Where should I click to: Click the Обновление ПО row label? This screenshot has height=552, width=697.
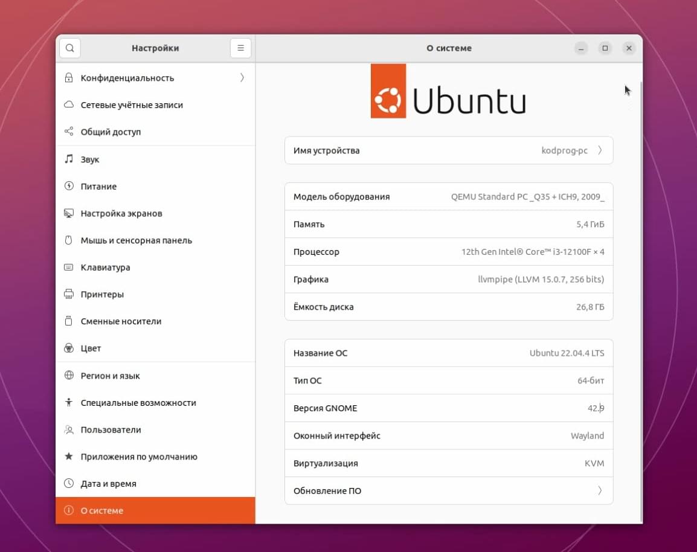pos(327,490)
